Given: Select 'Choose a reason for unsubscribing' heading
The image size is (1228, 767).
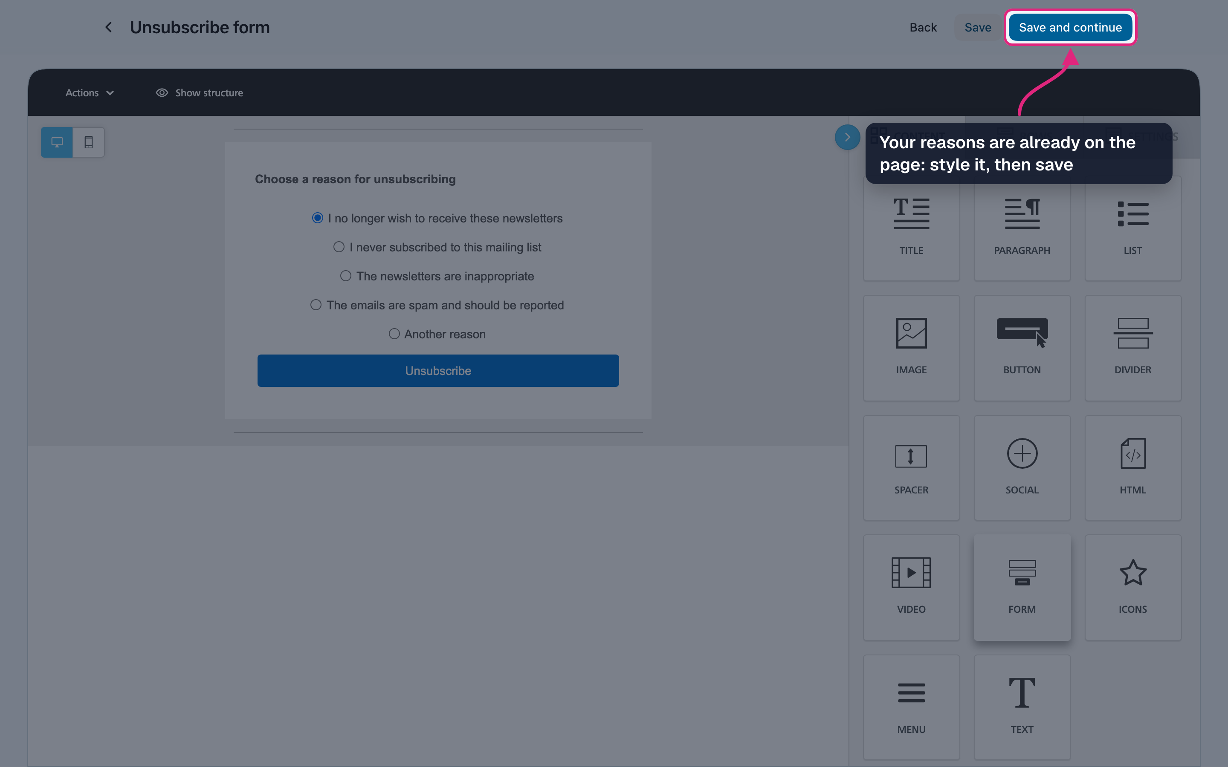Looking at the screenshot, I should point(355,179).
